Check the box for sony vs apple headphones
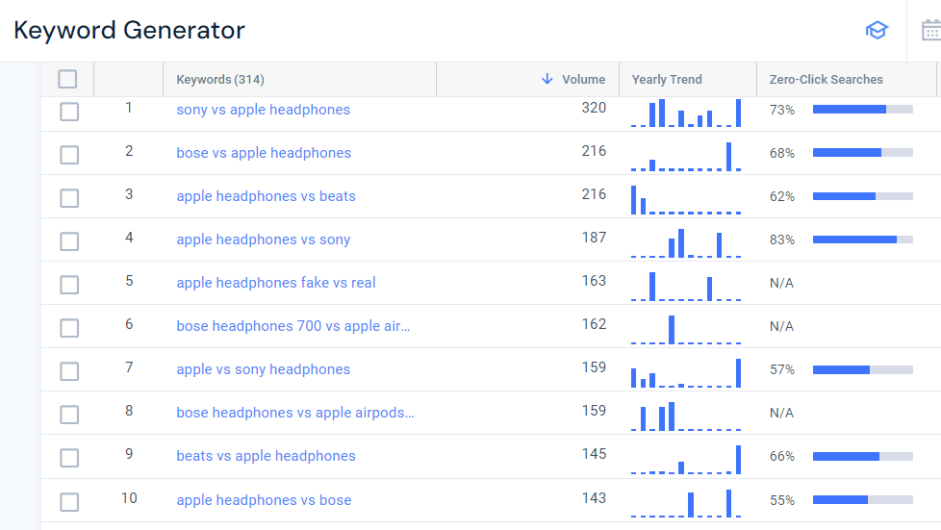Image resolution: width=941 pixels, height=530 pixels. point(69,112)
